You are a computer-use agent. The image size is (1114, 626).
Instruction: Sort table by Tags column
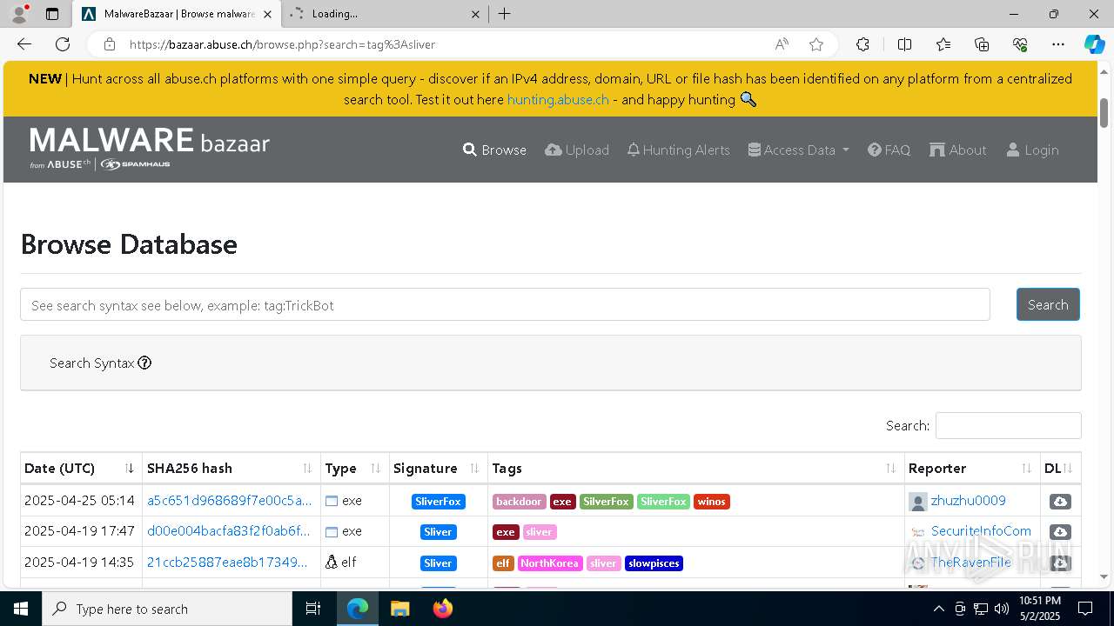(696, 468)
